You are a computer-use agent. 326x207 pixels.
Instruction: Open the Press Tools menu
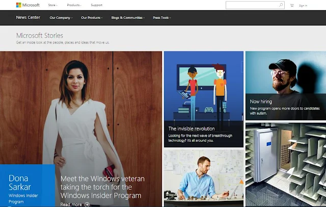click(162, 18)
